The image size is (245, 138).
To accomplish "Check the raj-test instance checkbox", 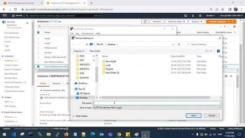I will tap(38, 53).
